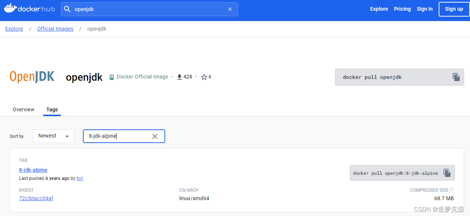The height and width of the screenshot is (216, 470).
Task: Open the Explore menu in header
Action: point(379,9)
